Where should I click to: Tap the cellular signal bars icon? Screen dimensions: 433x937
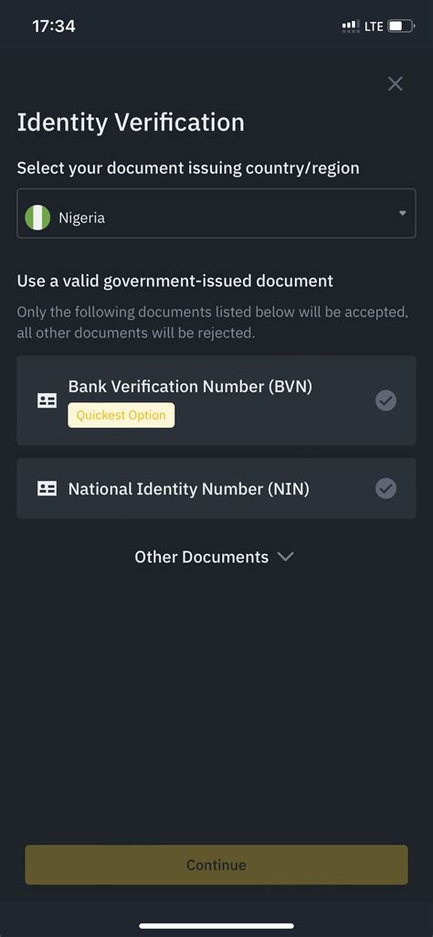351,27
